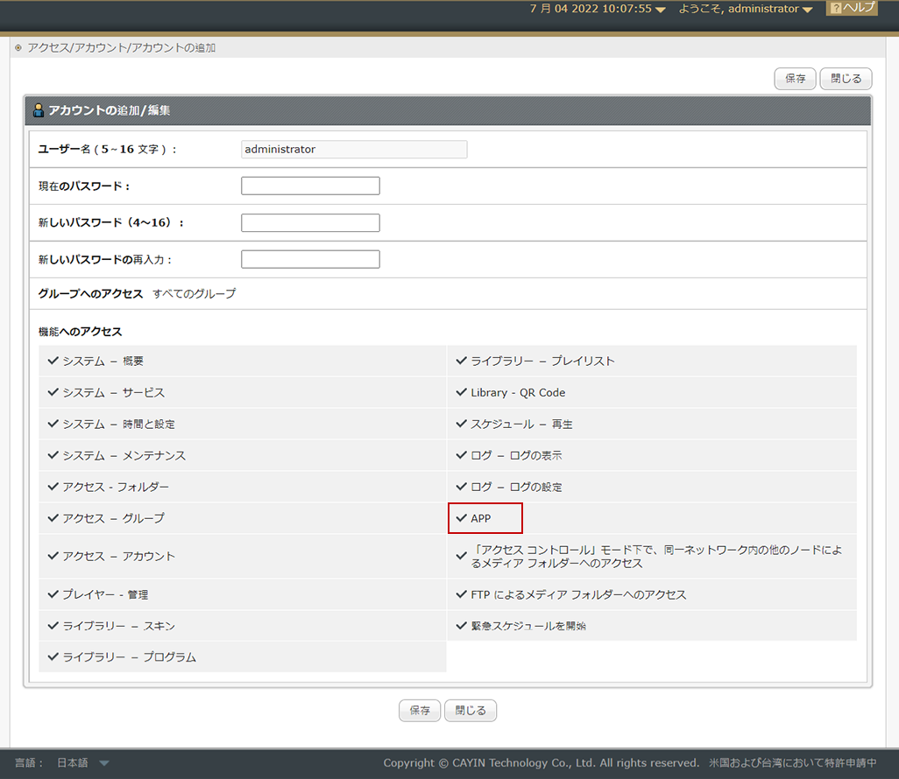Toggle the Library - QR Code checkmark

pyautogui.click(x=462, y=392)
